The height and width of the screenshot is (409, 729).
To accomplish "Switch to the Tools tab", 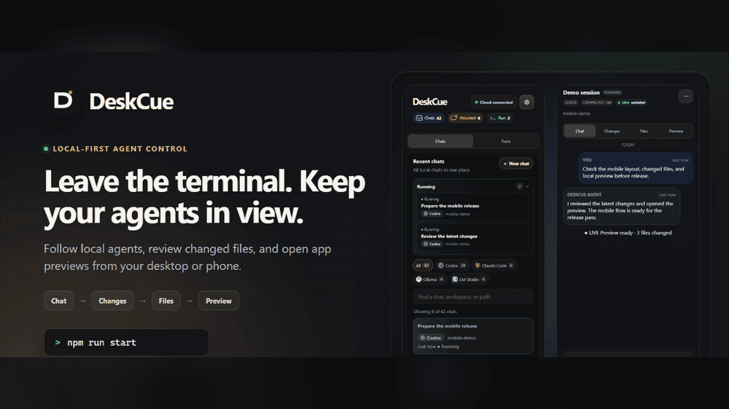I will pos(506,141).
